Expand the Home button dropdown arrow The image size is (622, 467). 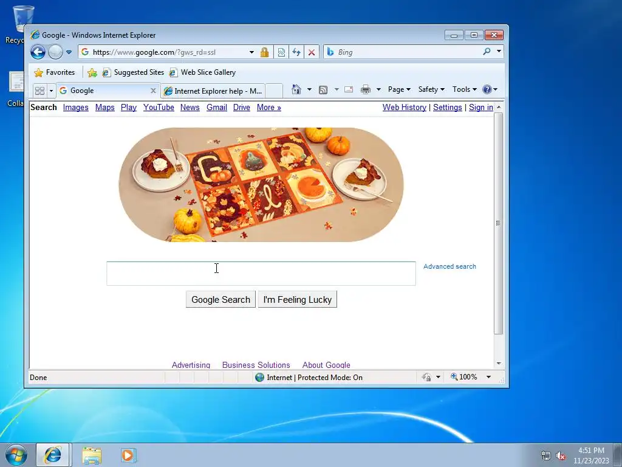[309, 89]
